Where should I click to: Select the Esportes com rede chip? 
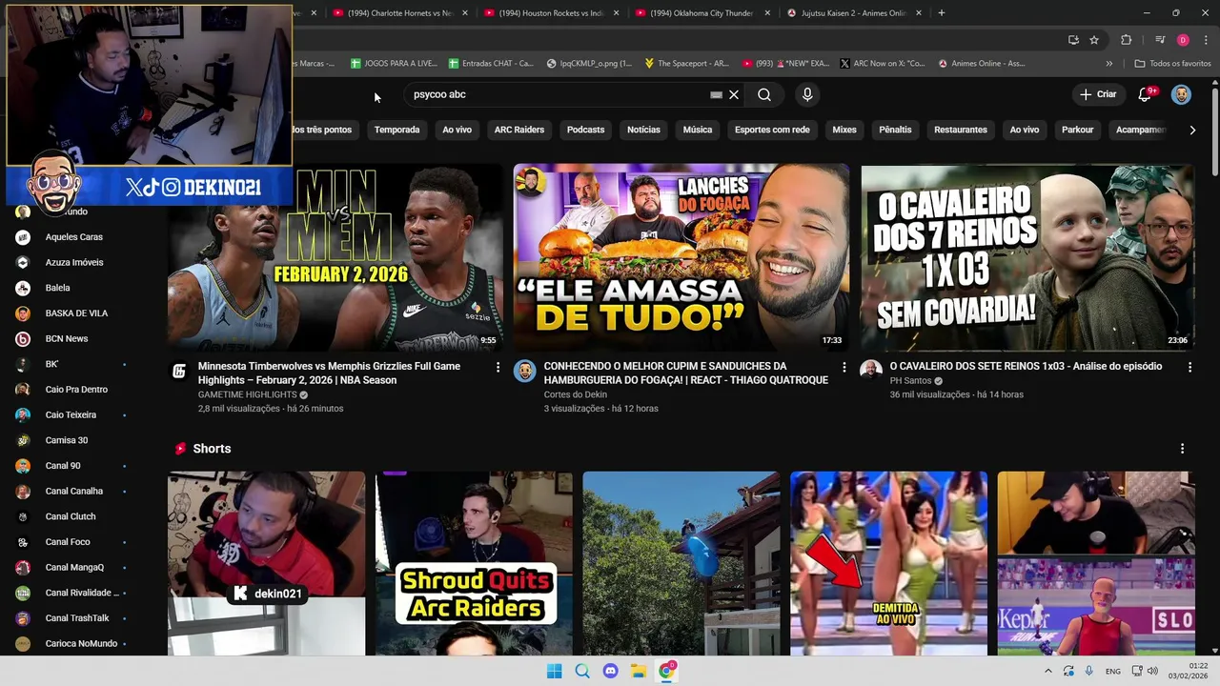[772, 130]
